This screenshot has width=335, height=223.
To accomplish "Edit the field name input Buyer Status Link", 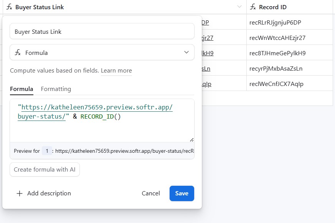I will coord(102,31).
